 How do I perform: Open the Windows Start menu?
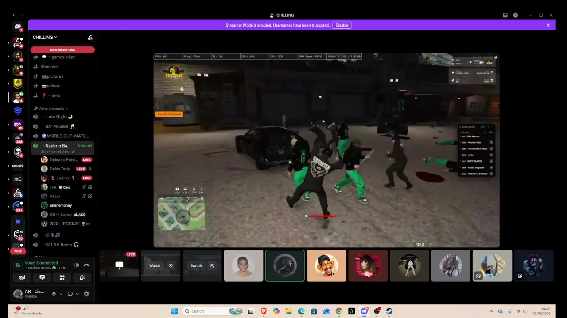pyautogui.click(x=175, y=311)
